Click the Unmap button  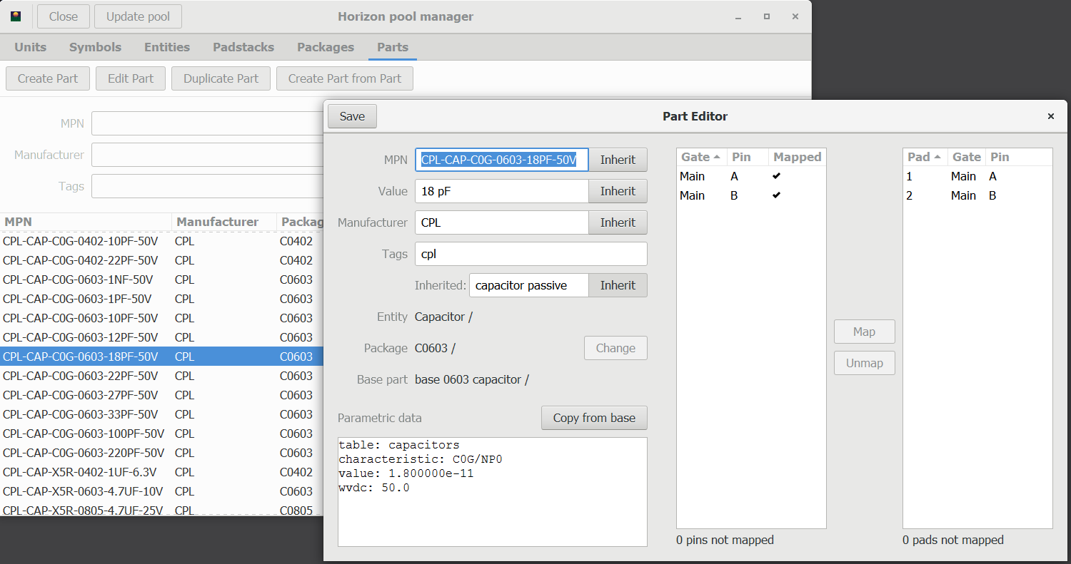[864, 363]
